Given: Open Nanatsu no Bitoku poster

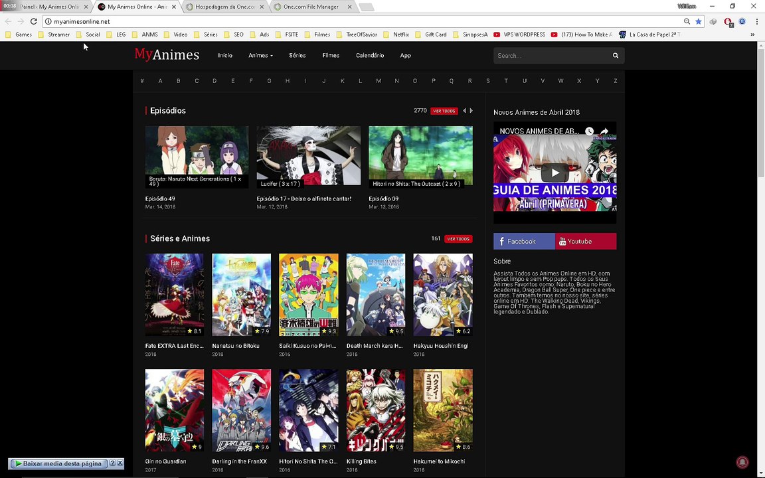Looking at the screenshot, I should click(x=242, y=295).
